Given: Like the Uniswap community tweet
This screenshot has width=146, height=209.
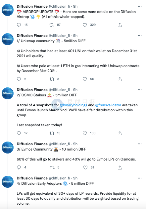Looking at the screenshot, I should coord(85,79).
